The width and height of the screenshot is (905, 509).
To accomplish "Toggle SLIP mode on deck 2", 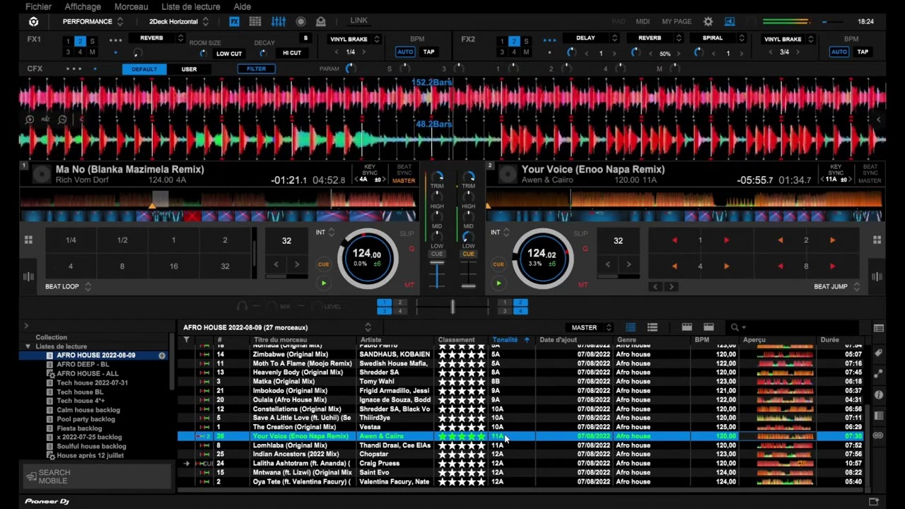I will click(x=580, y=233).
